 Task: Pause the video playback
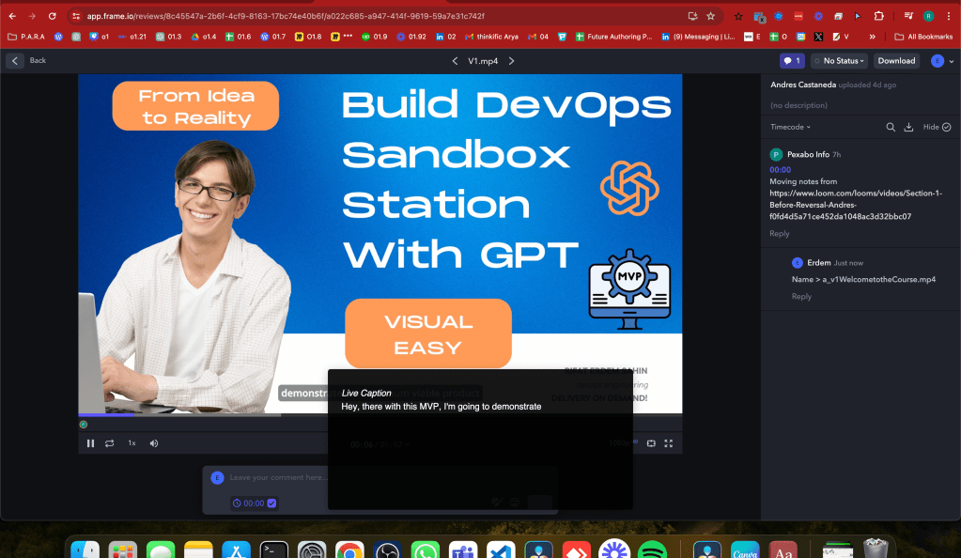tap(91, 443)
